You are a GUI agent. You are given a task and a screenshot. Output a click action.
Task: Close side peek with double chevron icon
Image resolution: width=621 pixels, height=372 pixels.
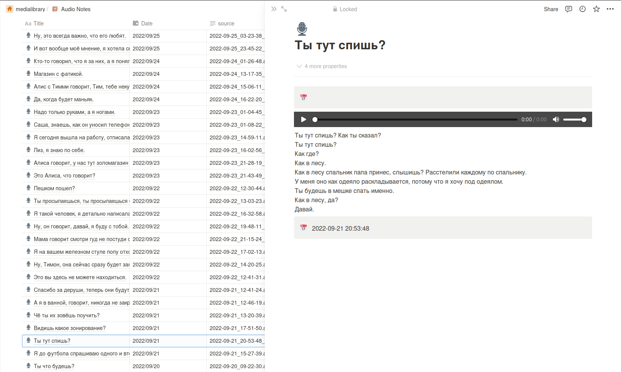(274, 9)
